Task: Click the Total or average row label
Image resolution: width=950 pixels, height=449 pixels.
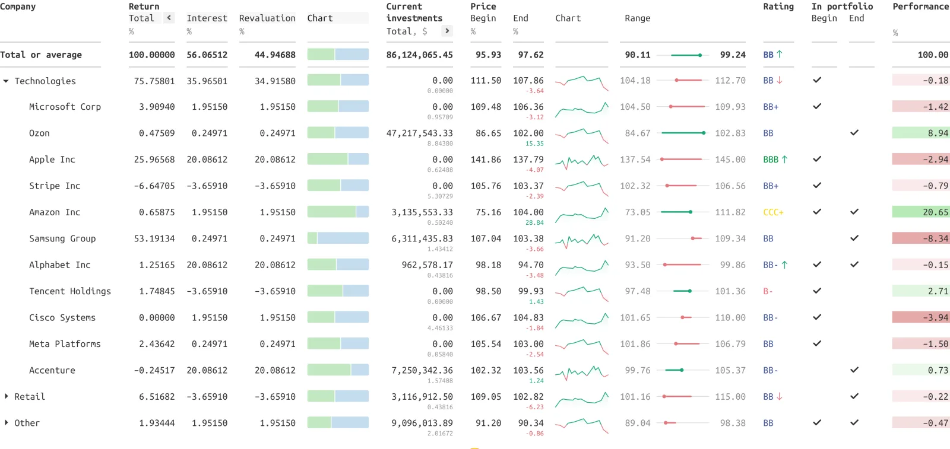Action: tap(41, 55)
